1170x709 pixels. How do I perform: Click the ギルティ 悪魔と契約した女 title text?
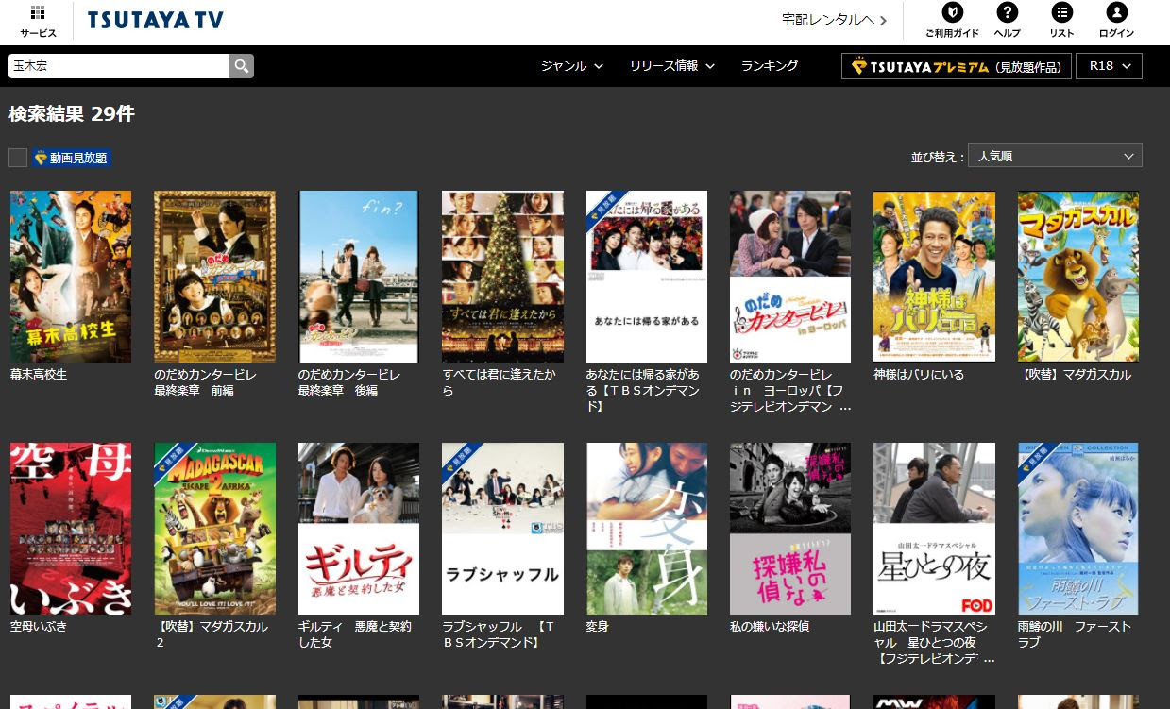pyautogui.click(x=354, y=634)
